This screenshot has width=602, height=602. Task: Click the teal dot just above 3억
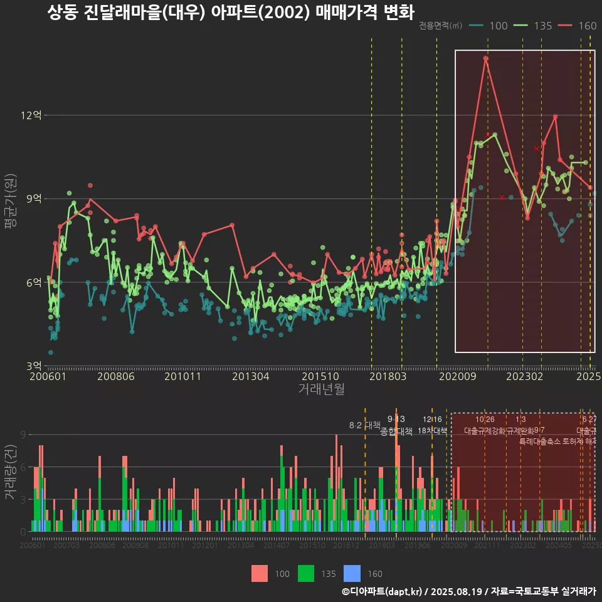[x=51, y=352]
